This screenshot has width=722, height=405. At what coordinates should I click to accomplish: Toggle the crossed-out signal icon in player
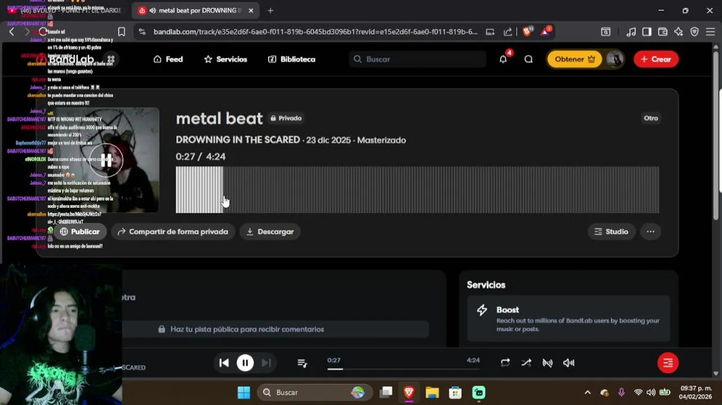pos(547,363)
